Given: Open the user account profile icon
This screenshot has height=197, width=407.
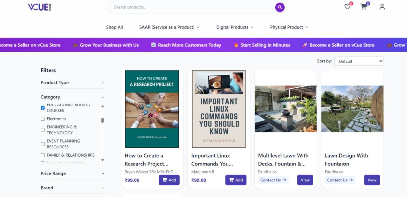Looking at the screenshot, I should pyautogui.click(x=382, y=7).
